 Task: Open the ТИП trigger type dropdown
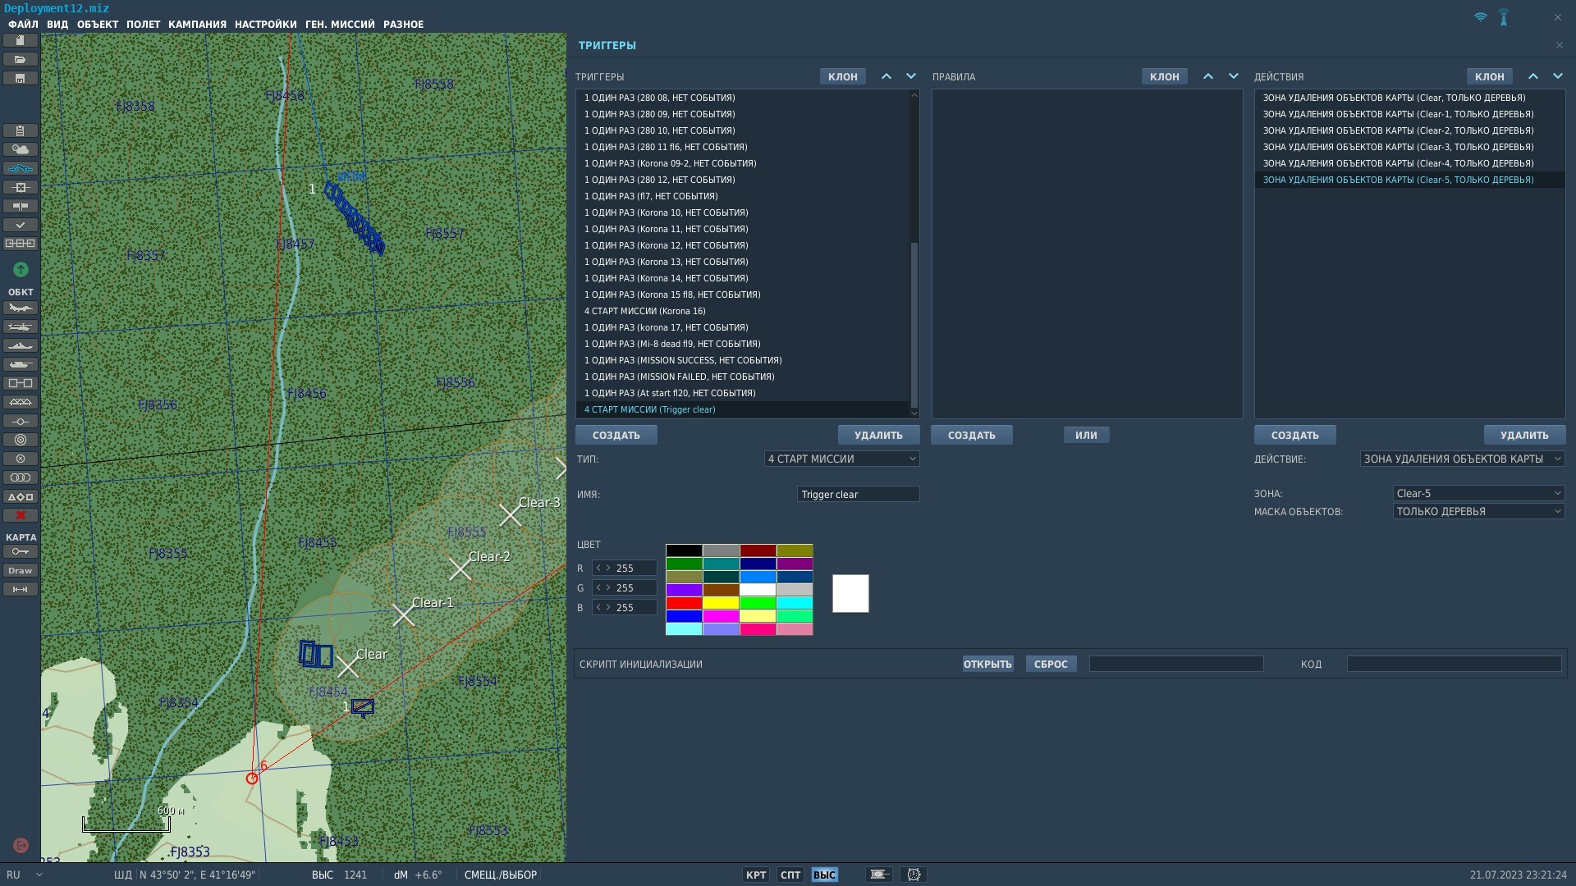pyautogui.click(x=841, y=459)
